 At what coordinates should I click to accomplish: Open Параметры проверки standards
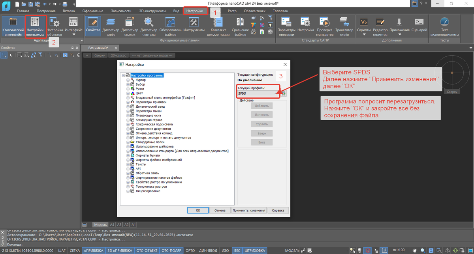(x=286, y=27)
